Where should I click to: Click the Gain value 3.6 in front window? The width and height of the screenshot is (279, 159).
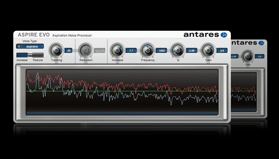pyautogui.click(x=222, y=50)
